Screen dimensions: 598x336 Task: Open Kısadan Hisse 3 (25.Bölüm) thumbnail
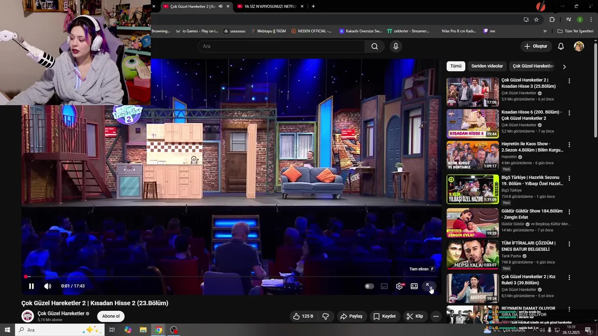click(473, 92)
